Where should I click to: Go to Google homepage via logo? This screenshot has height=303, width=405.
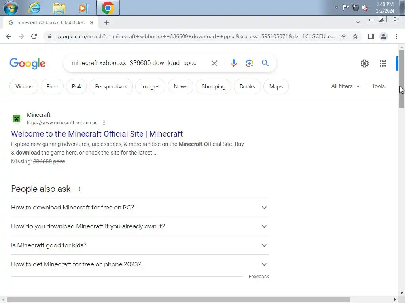point(28,64)
